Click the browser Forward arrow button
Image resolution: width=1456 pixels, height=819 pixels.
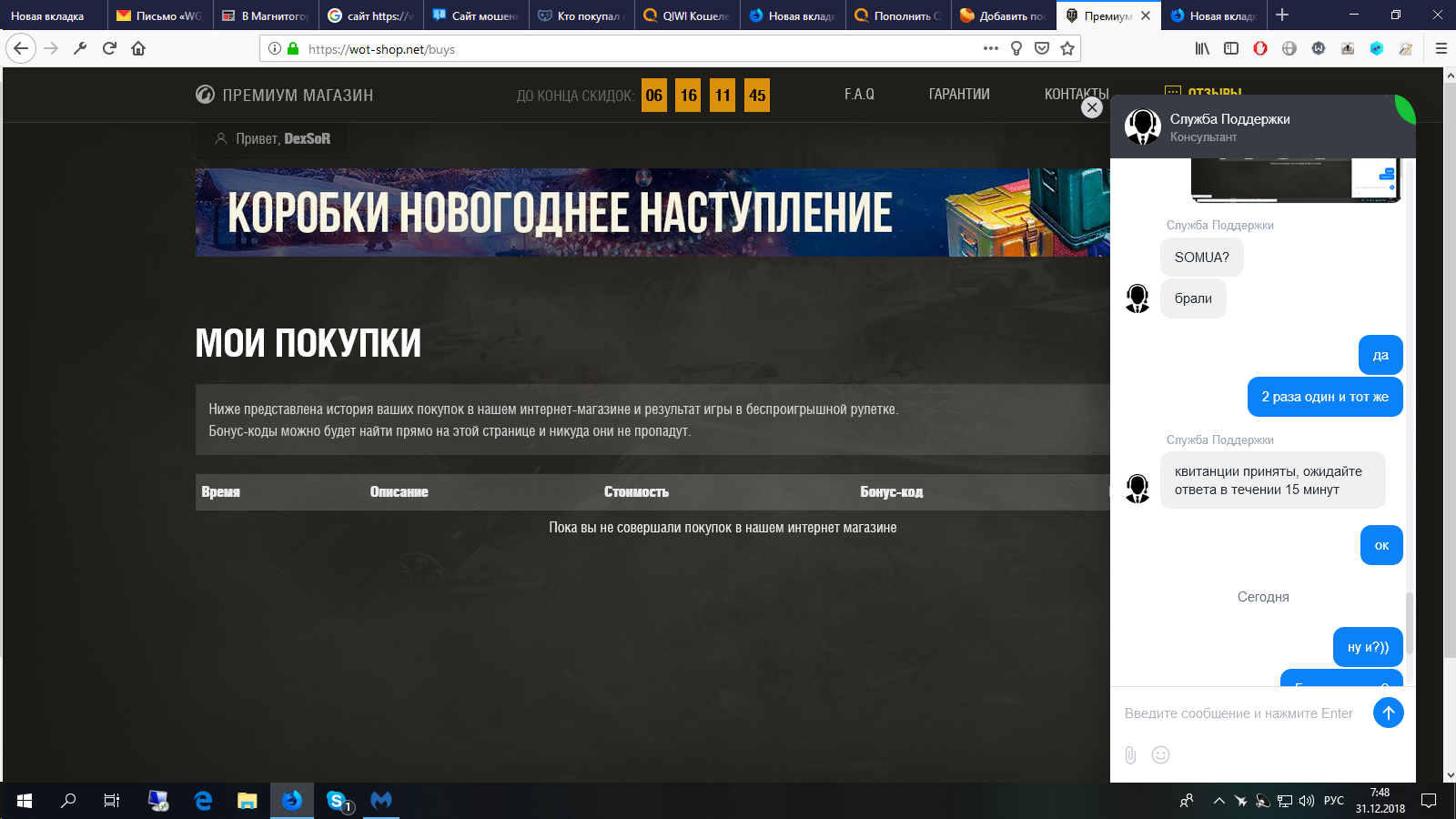point(51,48)
